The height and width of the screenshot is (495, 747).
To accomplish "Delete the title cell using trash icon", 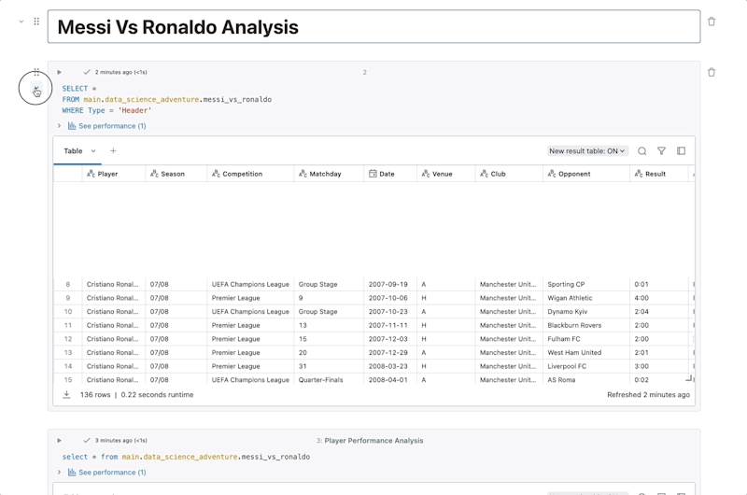I will pyautogui.click(x=712, y=21).
